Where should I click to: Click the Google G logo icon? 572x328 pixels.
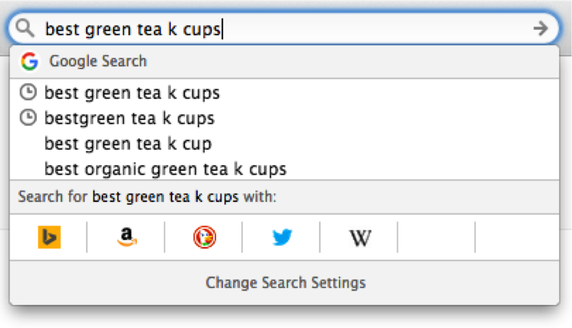point(29,62)
